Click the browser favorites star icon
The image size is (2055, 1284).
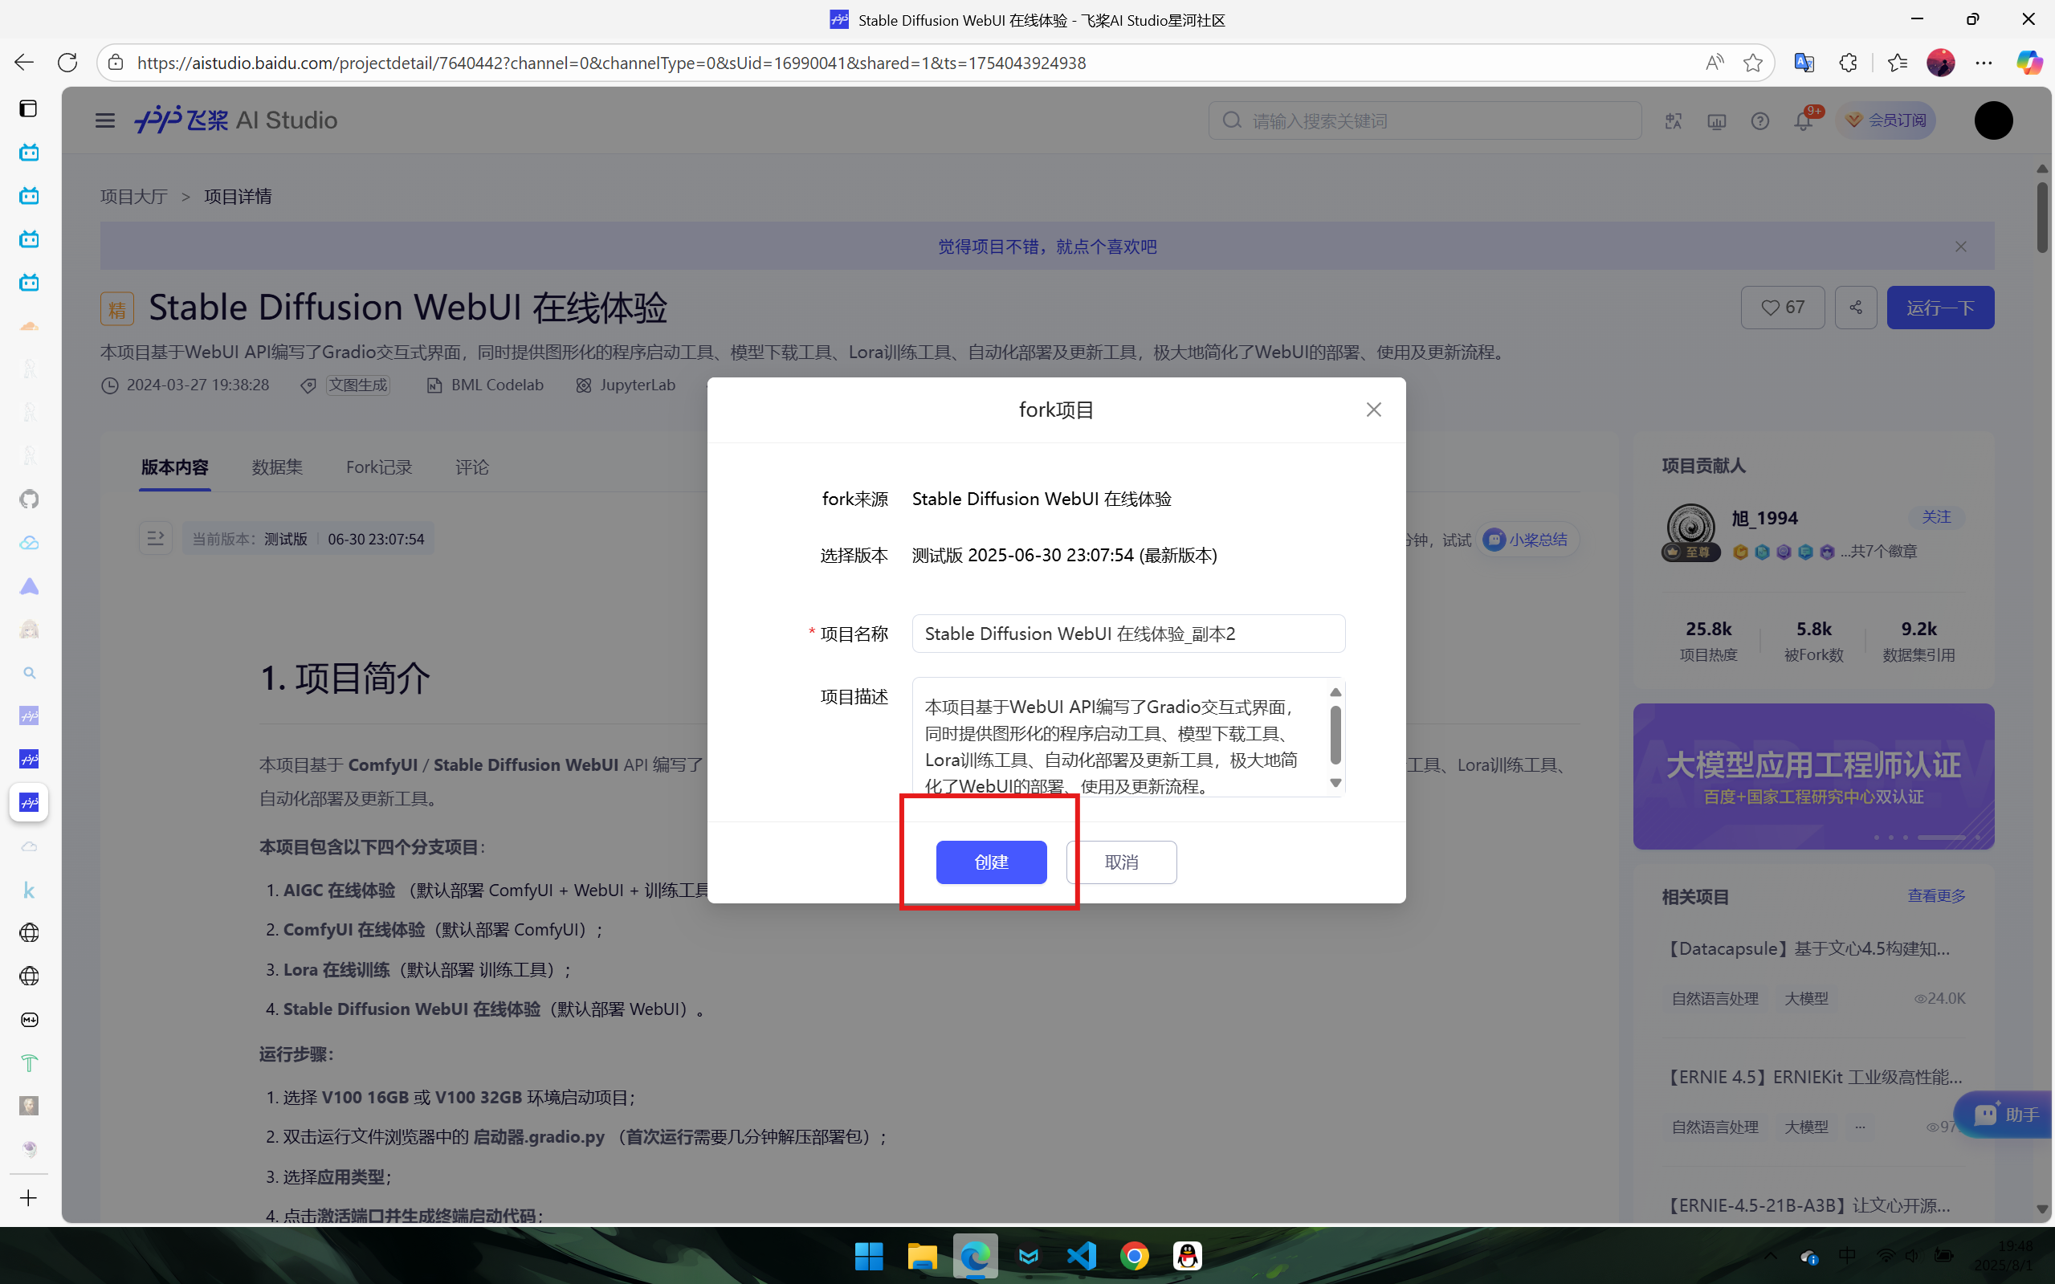pyautogui.click(x=1753, y=63)
